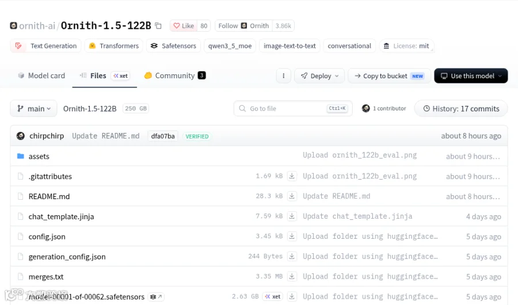This screenshot has height=305, width=518.
Task: Download the model-00001-of-00062.safetensors file
Action: tap(292, 296)
